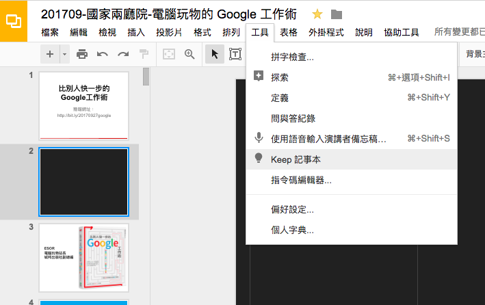Choose 問與答紀錄 menu entry
This screenshot has width=485, height=305.
[352, 118]
